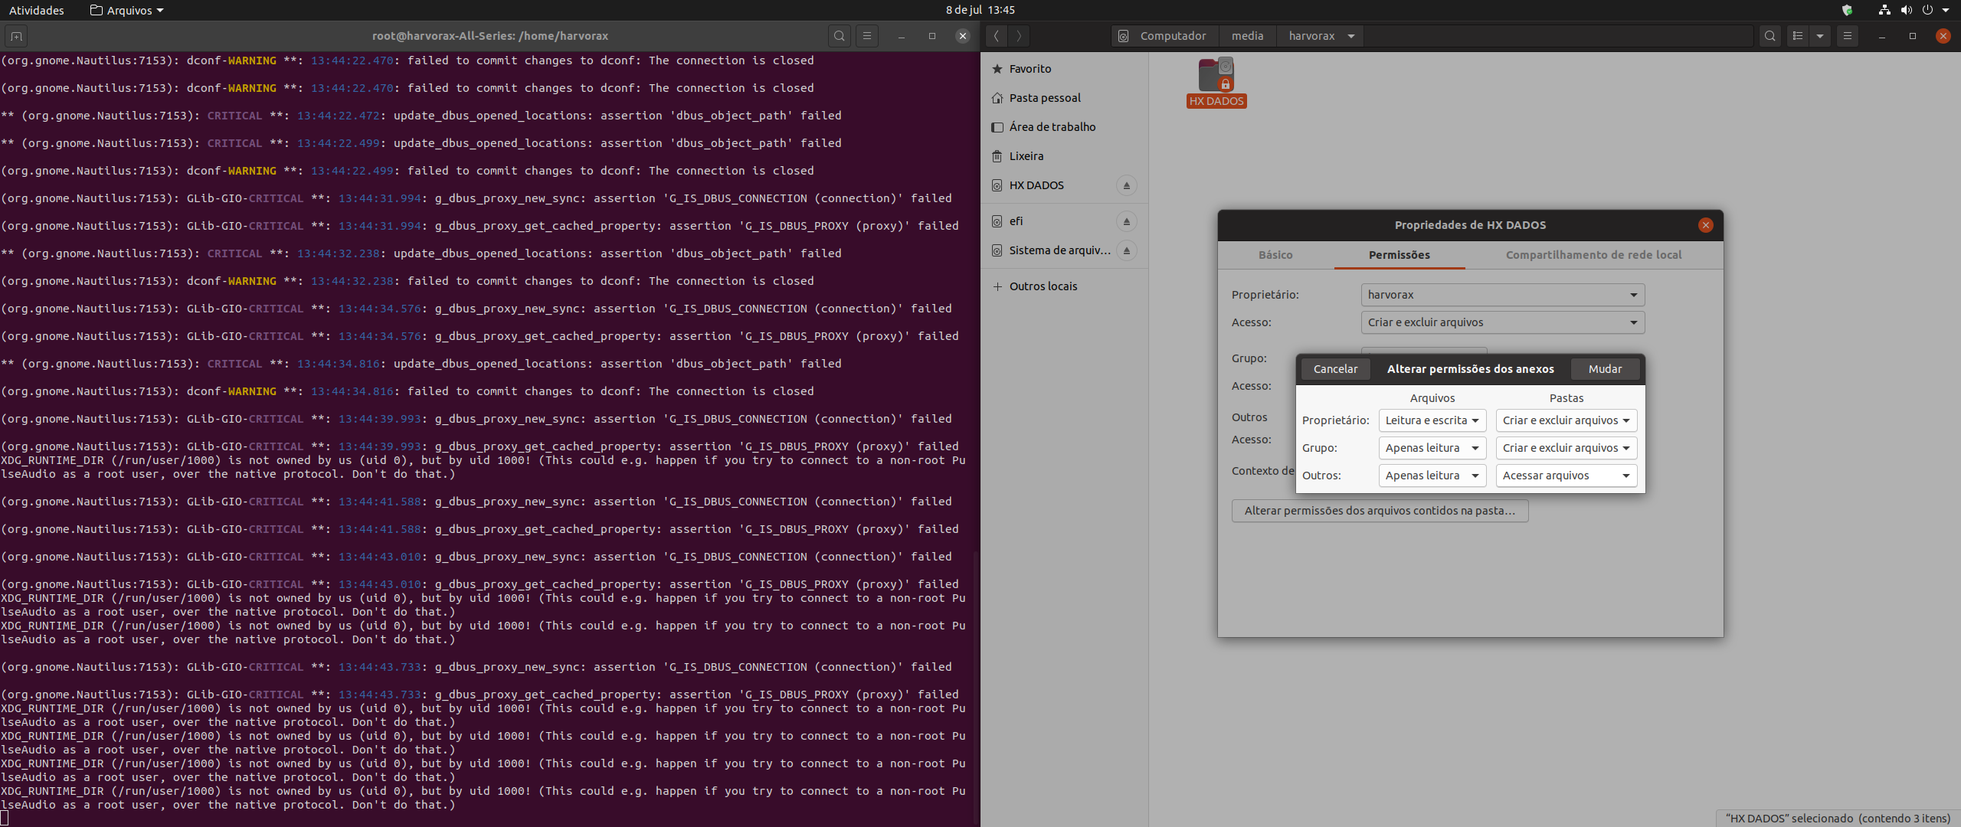
Task: Open Arquivos Proprietário Leitura e escrita dropdown
Action: 1432,420
